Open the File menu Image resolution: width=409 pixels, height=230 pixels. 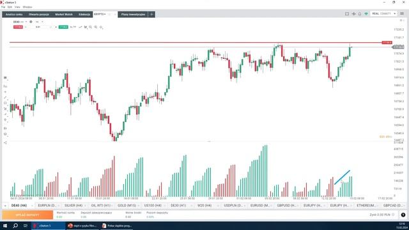coord(3,7)
